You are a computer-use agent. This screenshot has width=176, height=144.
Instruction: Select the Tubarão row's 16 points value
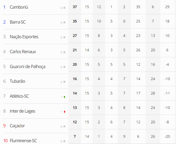(x=75, y=79)
